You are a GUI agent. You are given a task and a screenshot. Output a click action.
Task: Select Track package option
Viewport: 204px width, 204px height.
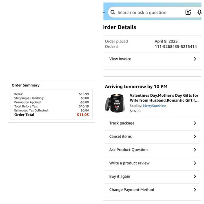pos(152,123)
